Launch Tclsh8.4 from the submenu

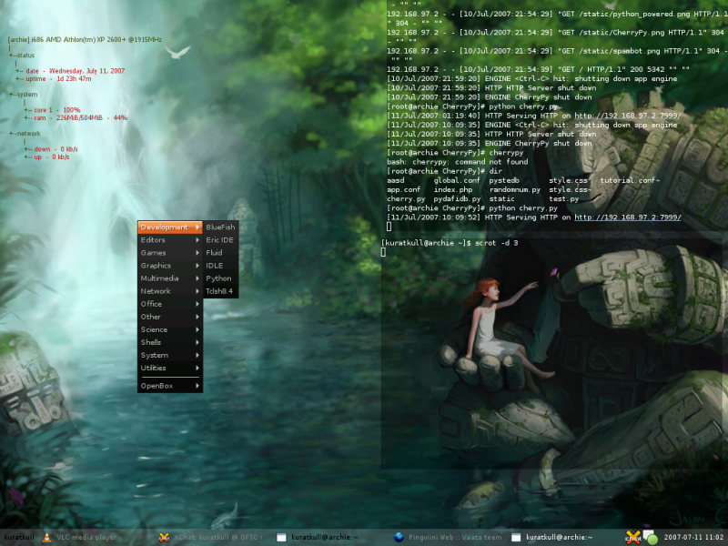pyautogui.click(x=220, y=291)
